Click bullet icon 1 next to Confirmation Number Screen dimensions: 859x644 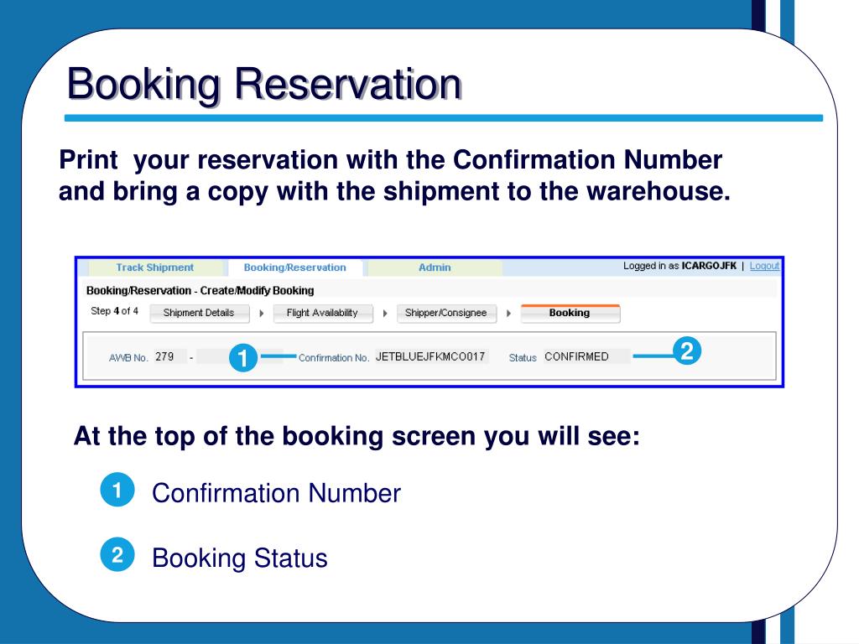[x=117, y=489]
